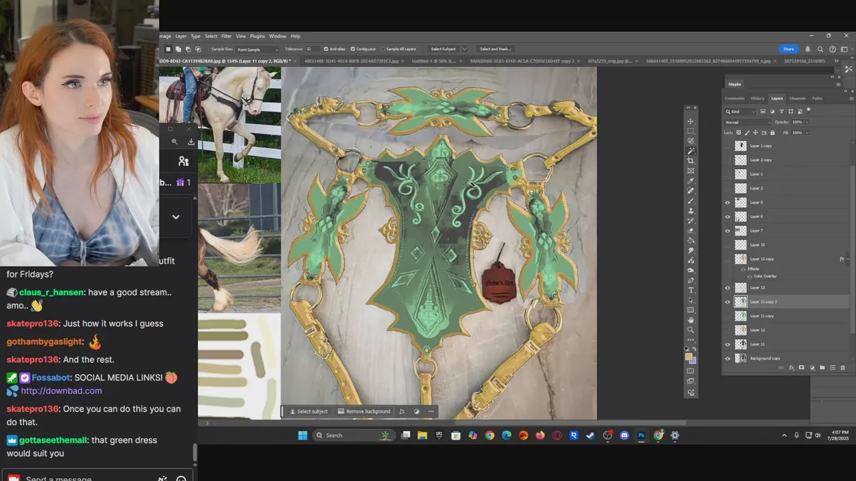Open the Select Subject dropdown arrow
The width and height of the screenshot is (856, 481).
tap(464, 49)
